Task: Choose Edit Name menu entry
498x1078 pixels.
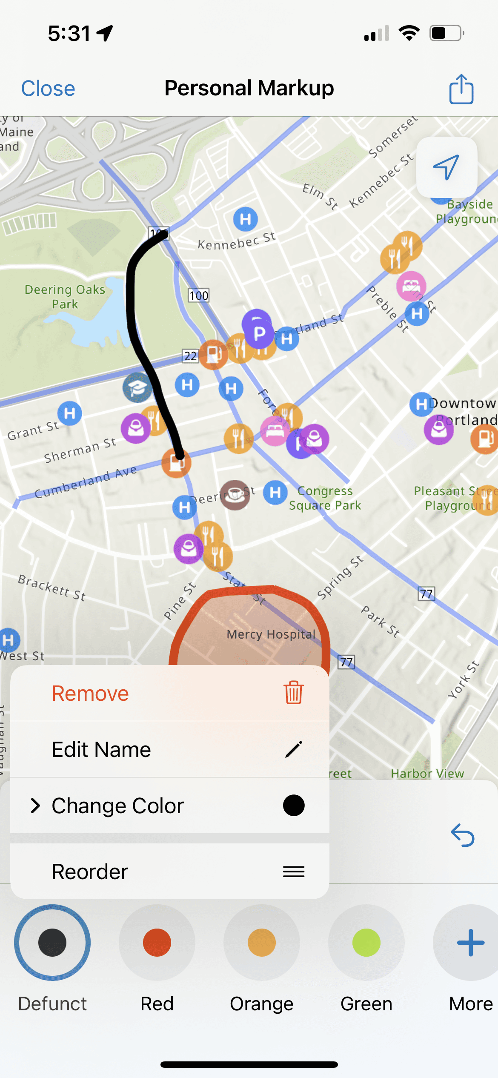Action: (x=170, y=749)
